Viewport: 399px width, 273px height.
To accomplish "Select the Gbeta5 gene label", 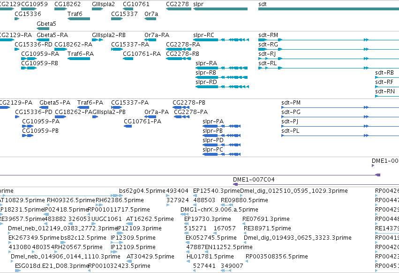I will [x=46, y=23].
